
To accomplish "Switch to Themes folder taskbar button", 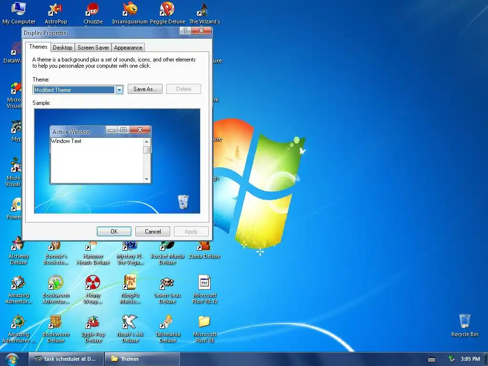I will pyautogui.click(x=142, y=359).
